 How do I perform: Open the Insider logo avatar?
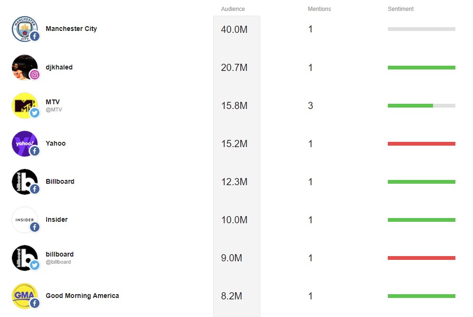point(25,220)
